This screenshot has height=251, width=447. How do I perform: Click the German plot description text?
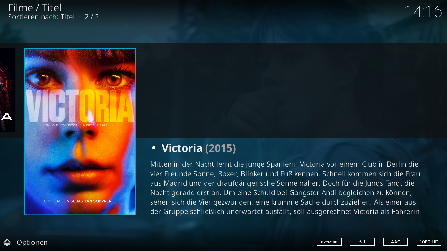click(285, 188)
